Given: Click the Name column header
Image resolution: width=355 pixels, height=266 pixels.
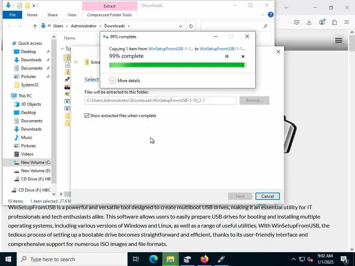Looking at the screenshot, I should point(70,38).
